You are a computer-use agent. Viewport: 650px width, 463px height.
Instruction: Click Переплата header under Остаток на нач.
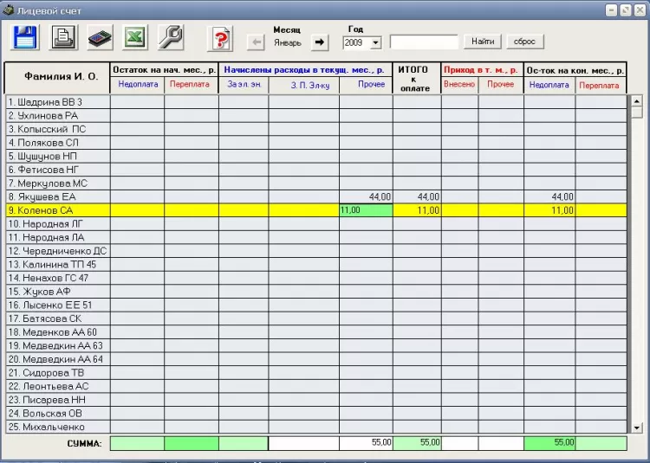pyautogui.click(x=192, y=85)
